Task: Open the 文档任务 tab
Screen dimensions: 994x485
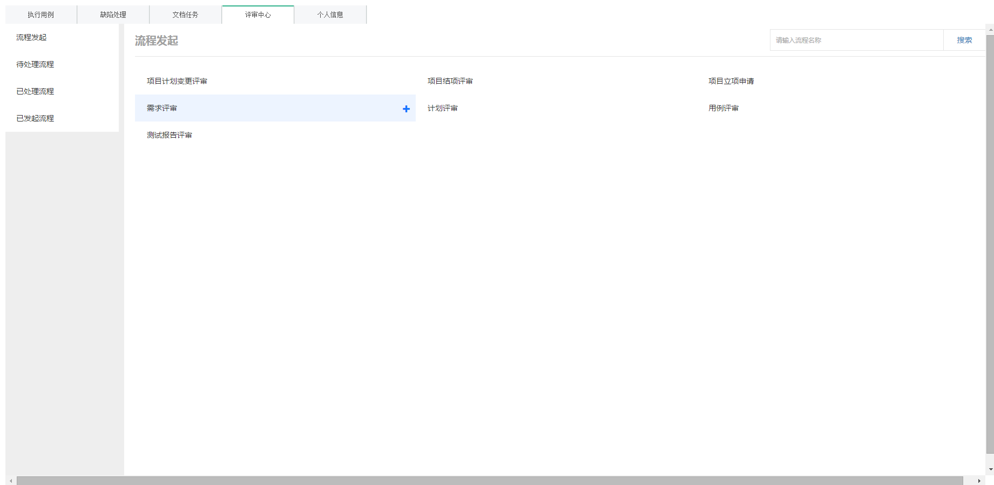Action: pyautogui.click(x=185, y=15)
